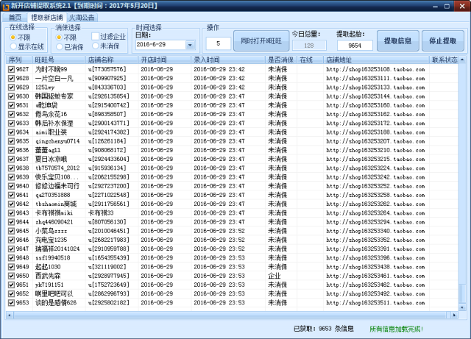Select 不限 under 在线选择

coord(20,38)
